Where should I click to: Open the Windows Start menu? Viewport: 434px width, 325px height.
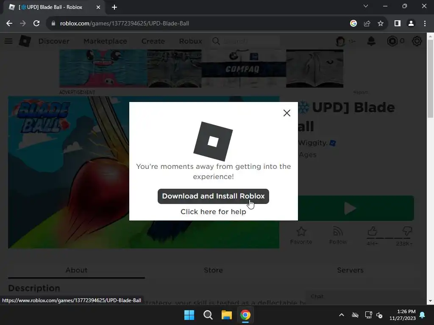(189, 315)
